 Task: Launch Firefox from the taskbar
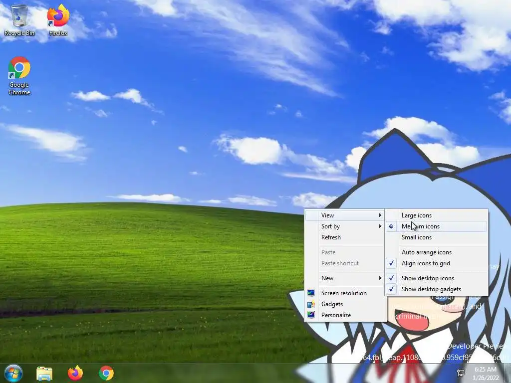75,373
